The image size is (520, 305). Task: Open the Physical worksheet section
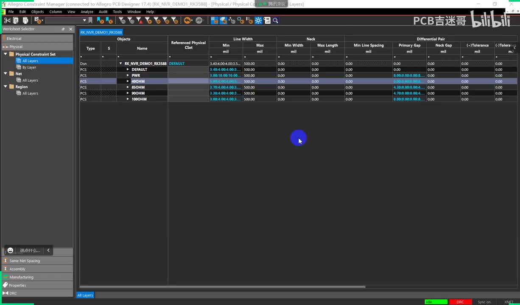[37, 47]
